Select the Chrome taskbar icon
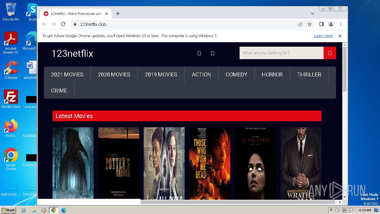The width and height of the screenshot is (380, 214). [x=54, y=210]
